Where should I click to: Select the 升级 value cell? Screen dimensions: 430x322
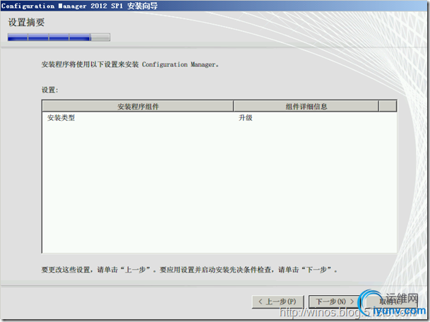(x=246, y=118)
